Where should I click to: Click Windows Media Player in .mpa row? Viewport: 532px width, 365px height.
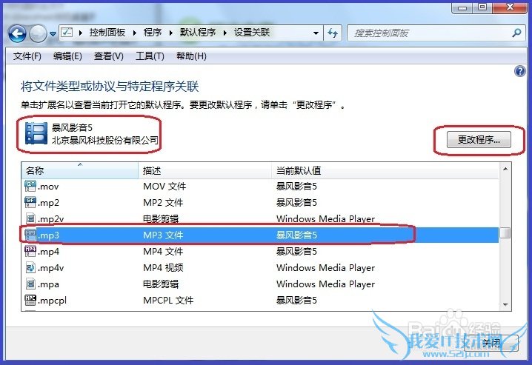tap(326, 284)
